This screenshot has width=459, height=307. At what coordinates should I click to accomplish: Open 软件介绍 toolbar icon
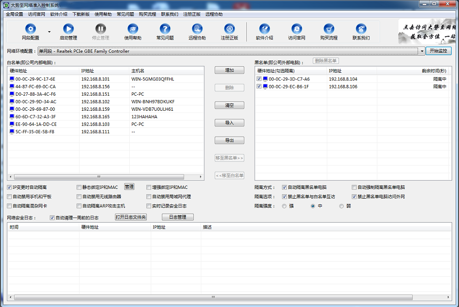coord(264,29)
